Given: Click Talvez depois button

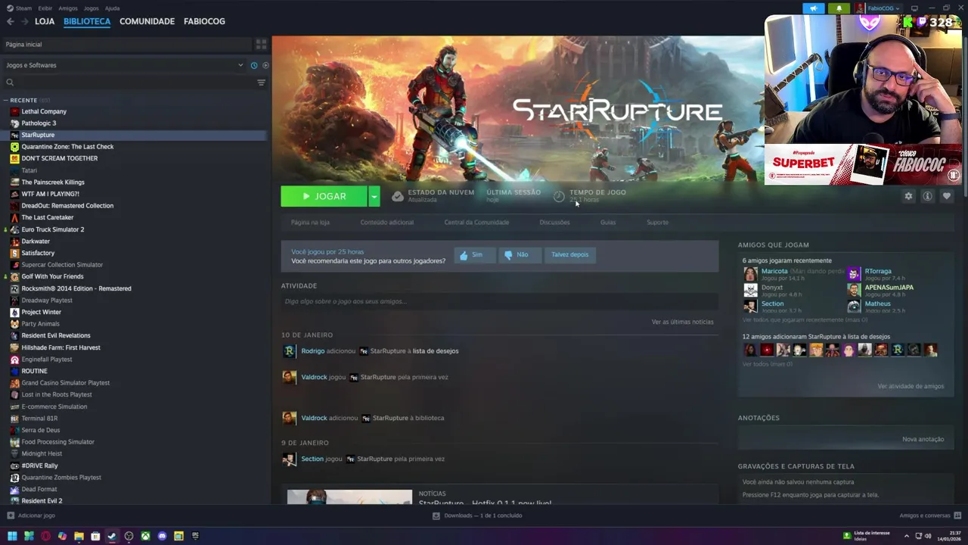Looking at the screenshot, I should pos(569,254).
